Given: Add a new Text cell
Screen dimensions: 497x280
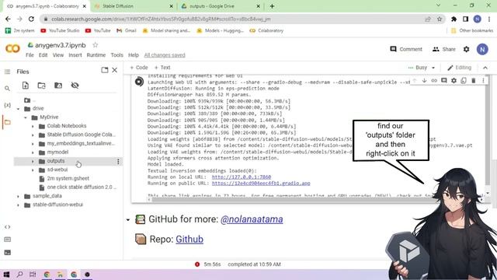Looking at the screenshot, I should click(x=162, y=68).
